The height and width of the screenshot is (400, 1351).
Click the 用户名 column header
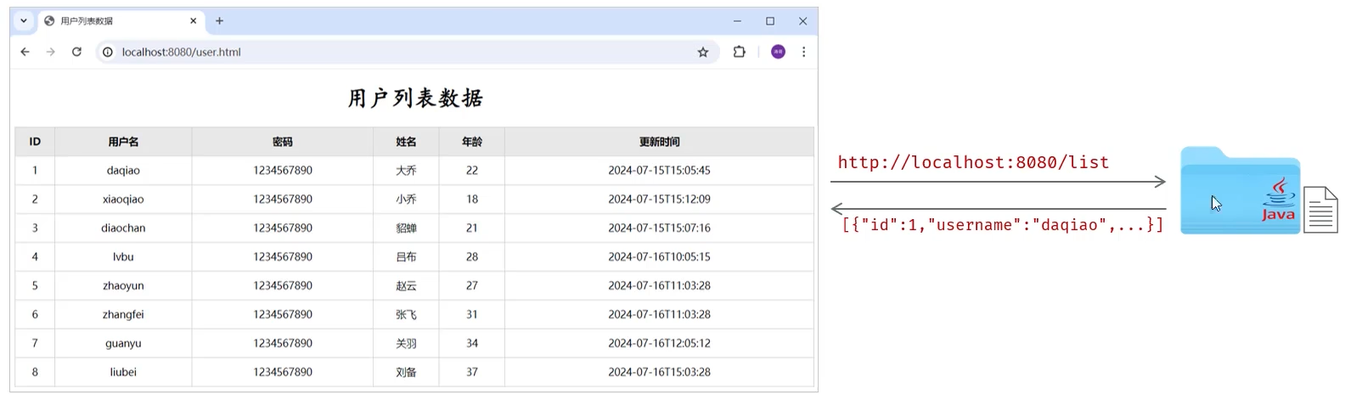123,142
